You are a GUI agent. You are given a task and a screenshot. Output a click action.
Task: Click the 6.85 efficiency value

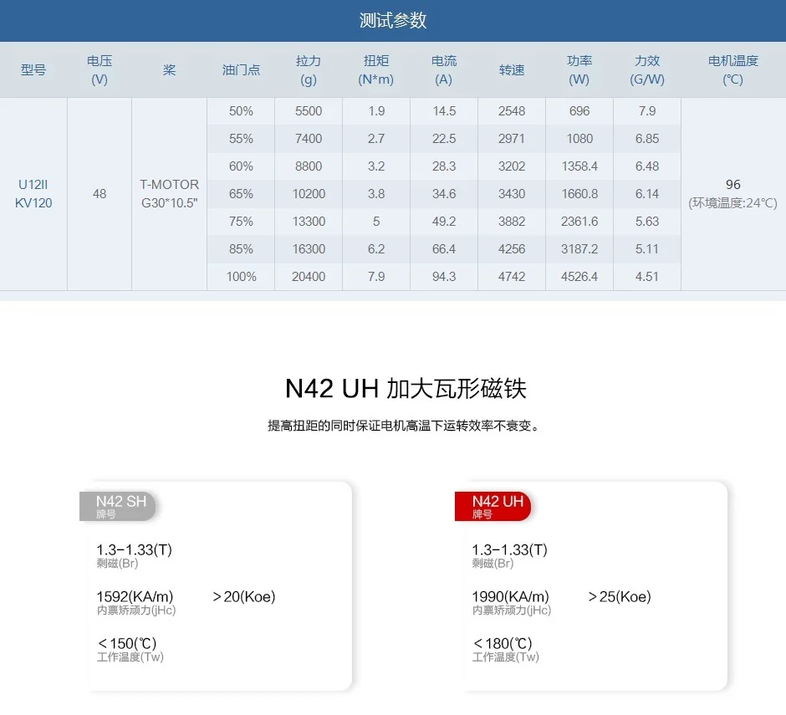(x=647, y=138)
